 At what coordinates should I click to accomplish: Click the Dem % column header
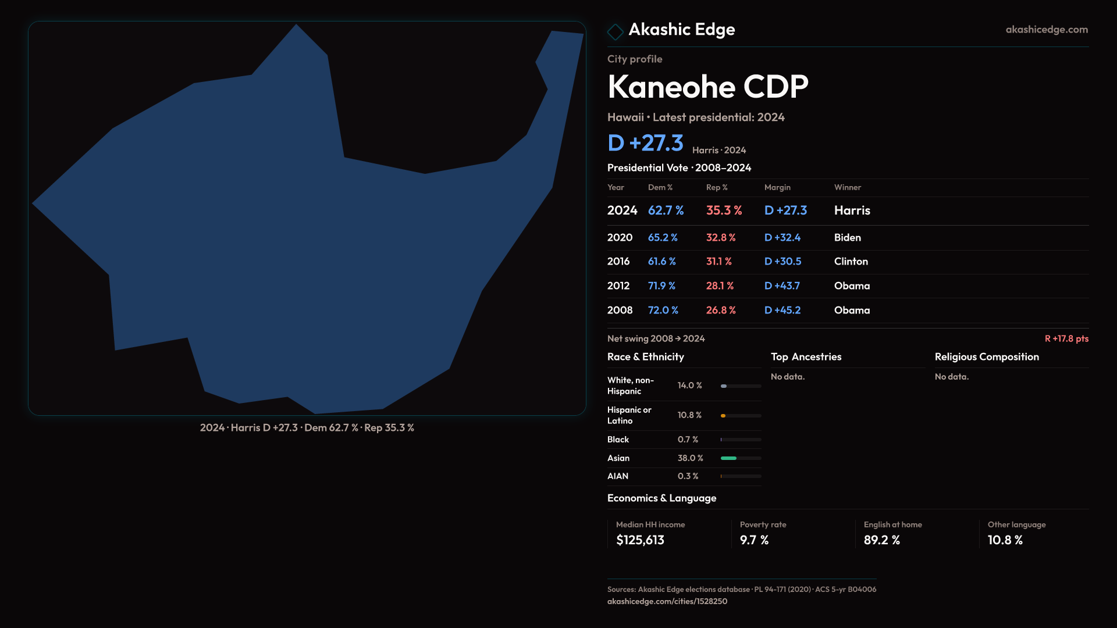coord(660,187)
